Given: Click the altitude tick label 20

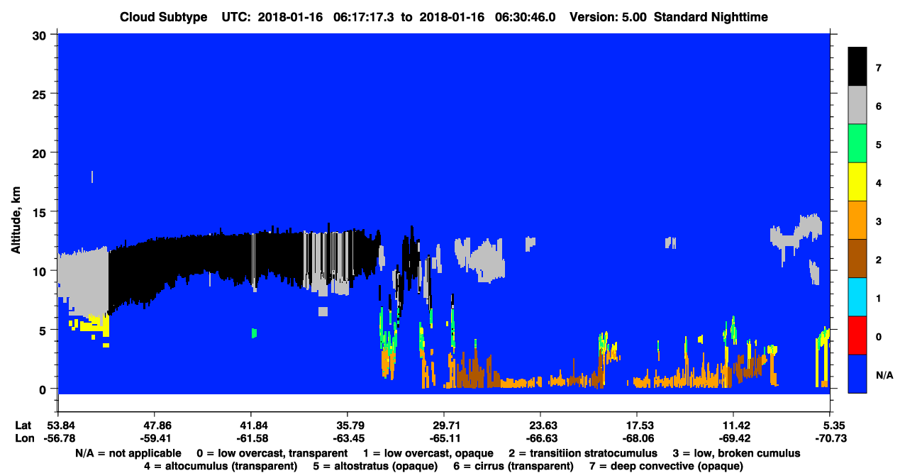Looking at the screenshot, I should (41, 152).
